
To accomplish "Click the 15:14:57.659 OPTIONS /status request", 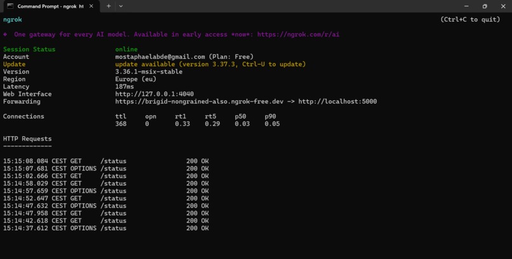I will tap(106, 191).
